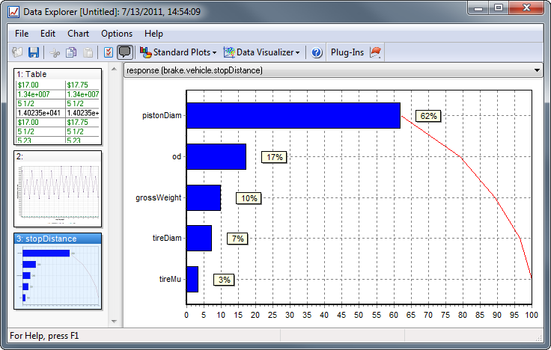Toggle the checklist icon in toolbar
The image size is (551, 350).
pyautogui.click(x=108, y=52)
